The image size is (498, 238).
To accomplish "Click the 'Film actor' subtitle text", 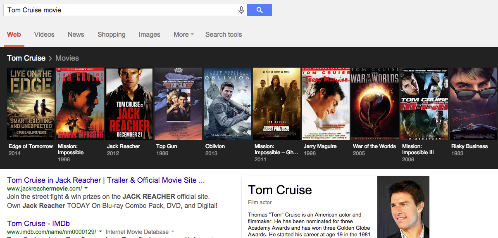I will (x=260, y=203).
